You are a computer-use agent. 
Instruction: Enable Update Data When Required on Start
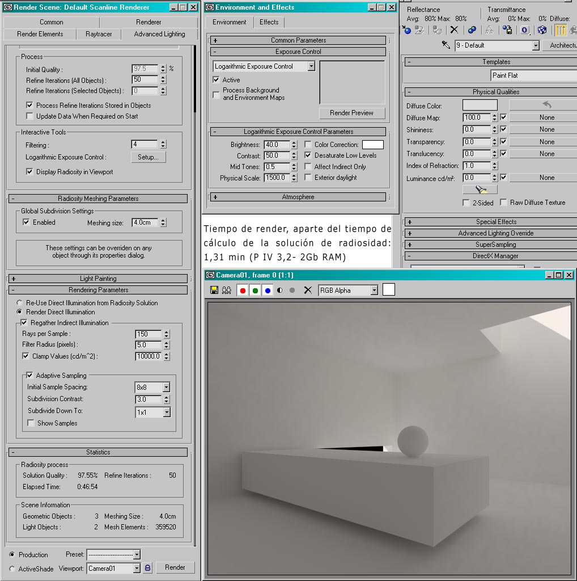pyautogui.click(x=29, y=116)
